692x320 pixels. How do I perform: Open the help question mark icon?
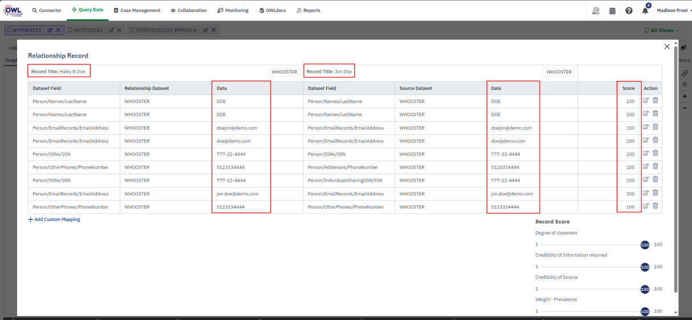629,10
